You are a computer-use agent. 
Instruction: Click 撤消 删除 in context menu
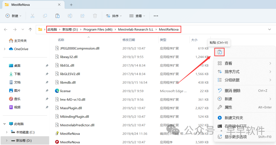(232, 91)
